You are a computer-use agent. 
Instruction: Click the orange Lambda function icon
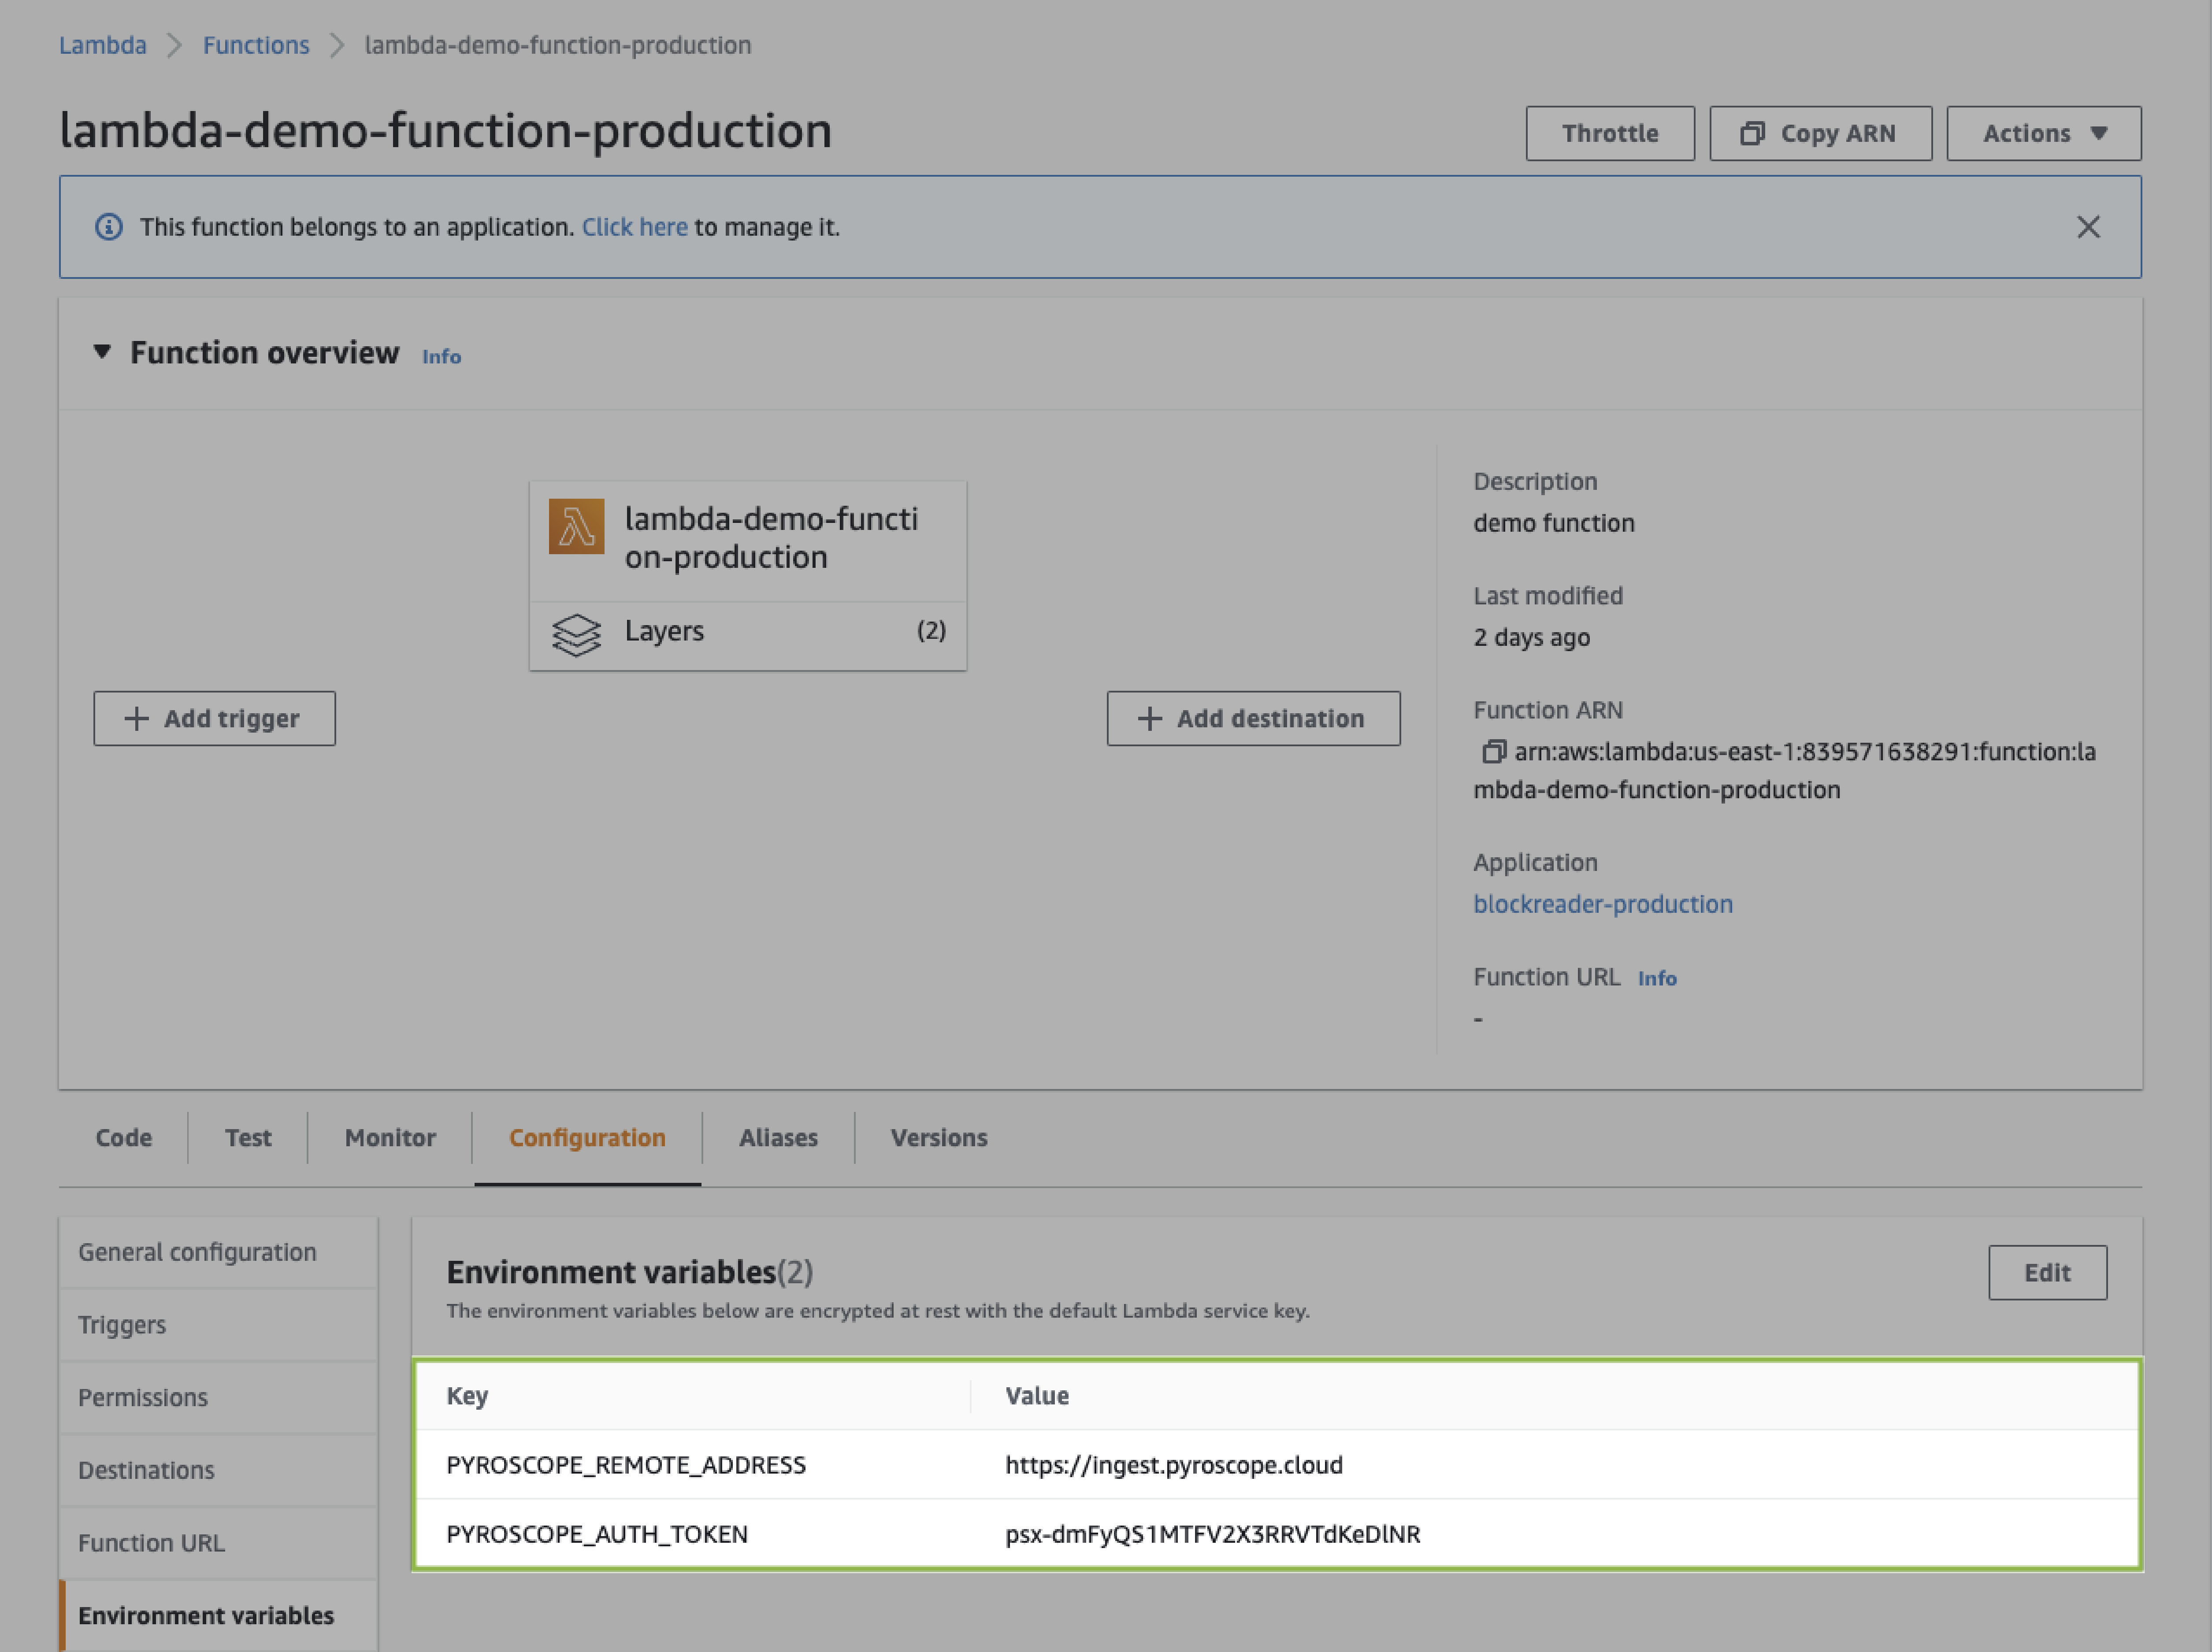pos(576,526)
